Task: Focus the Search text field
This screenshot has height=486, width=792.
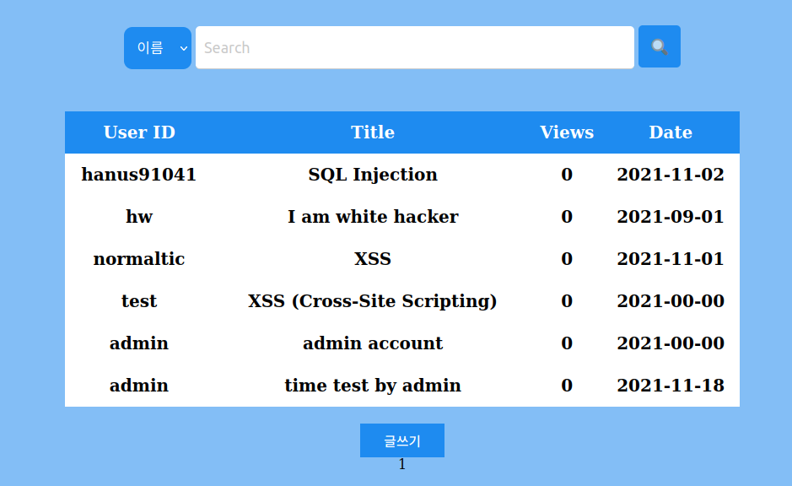Action: 415,47
